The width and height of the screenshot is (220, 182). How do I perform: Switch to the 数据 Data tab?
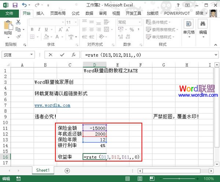click(89, 13)
